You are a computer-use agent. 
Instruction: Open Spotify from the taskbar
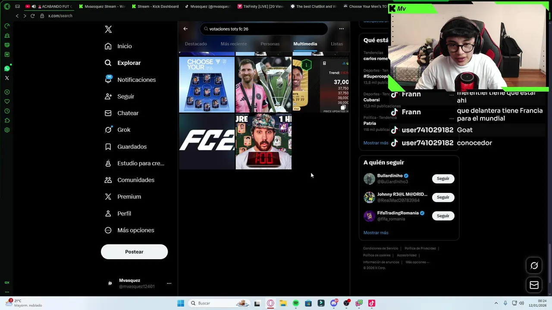point(296,304)
